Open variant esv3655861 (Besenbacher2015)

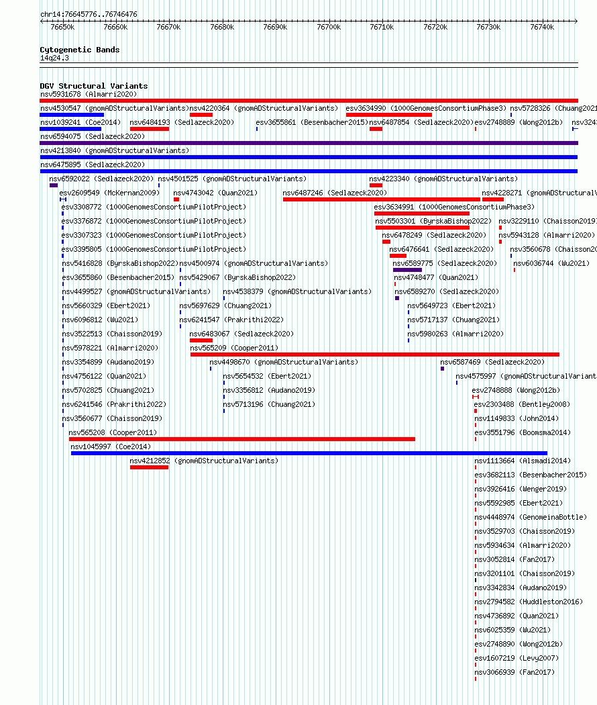tap(312, 122)
